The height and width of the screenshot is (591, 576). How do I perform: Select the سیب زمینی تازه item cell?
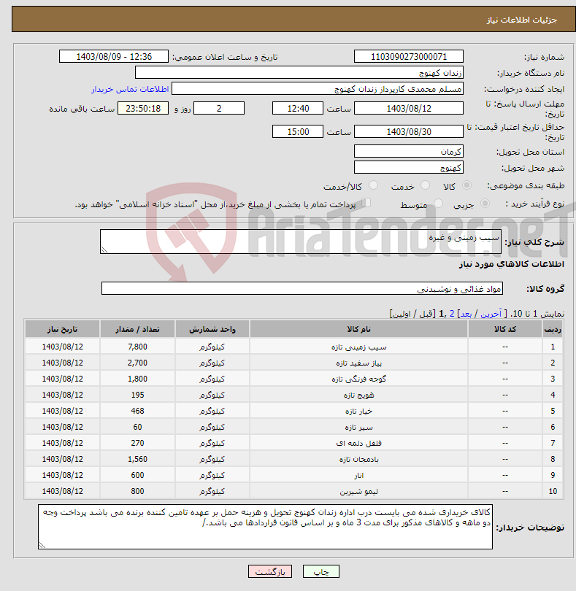tap(358, 347)
